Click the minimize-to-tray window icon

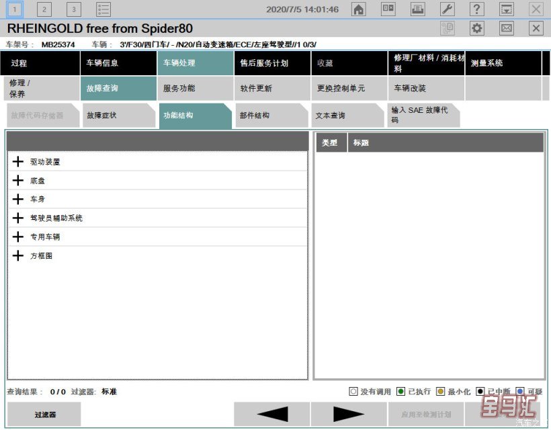(x=507, y=9)
